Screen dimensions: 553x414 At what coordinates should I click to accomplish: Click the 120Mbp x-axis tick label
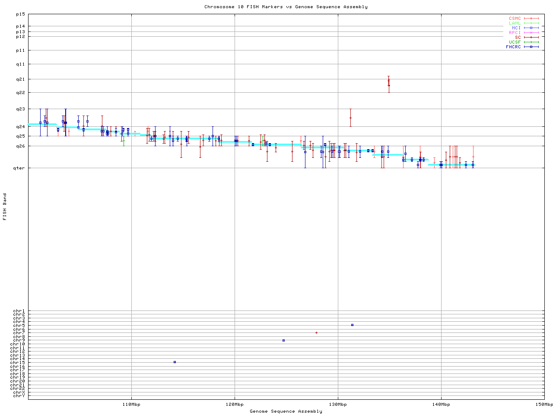235,405
